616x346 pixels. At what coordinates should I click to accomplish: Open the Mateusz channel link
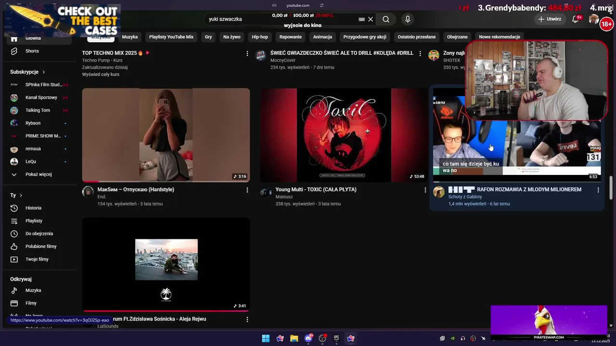coord(284,197)
